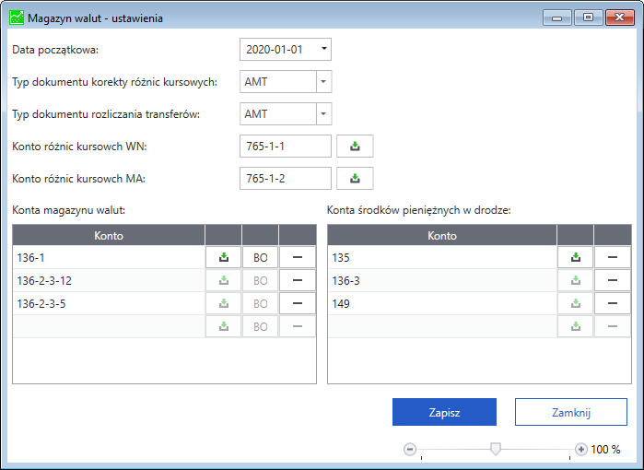Viewport: 644px width, 470px height.
Task: Click account picker icon for Konto różnic kursowych WN
Action: 355,147
